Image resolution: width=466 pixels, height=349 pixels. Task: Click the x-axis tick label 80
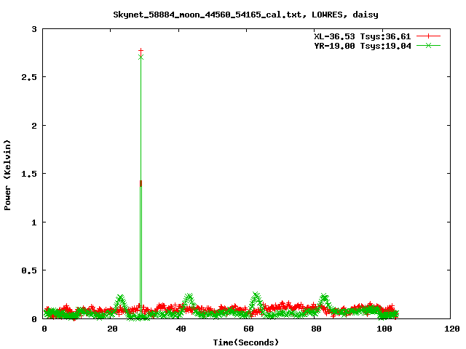[316, 329]
